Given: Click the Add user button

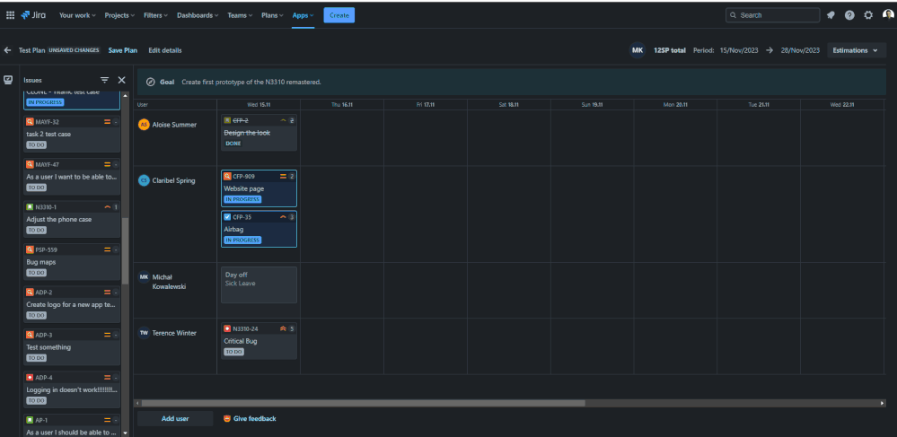Looking at the screenshot, I should [x=174, y=419].
